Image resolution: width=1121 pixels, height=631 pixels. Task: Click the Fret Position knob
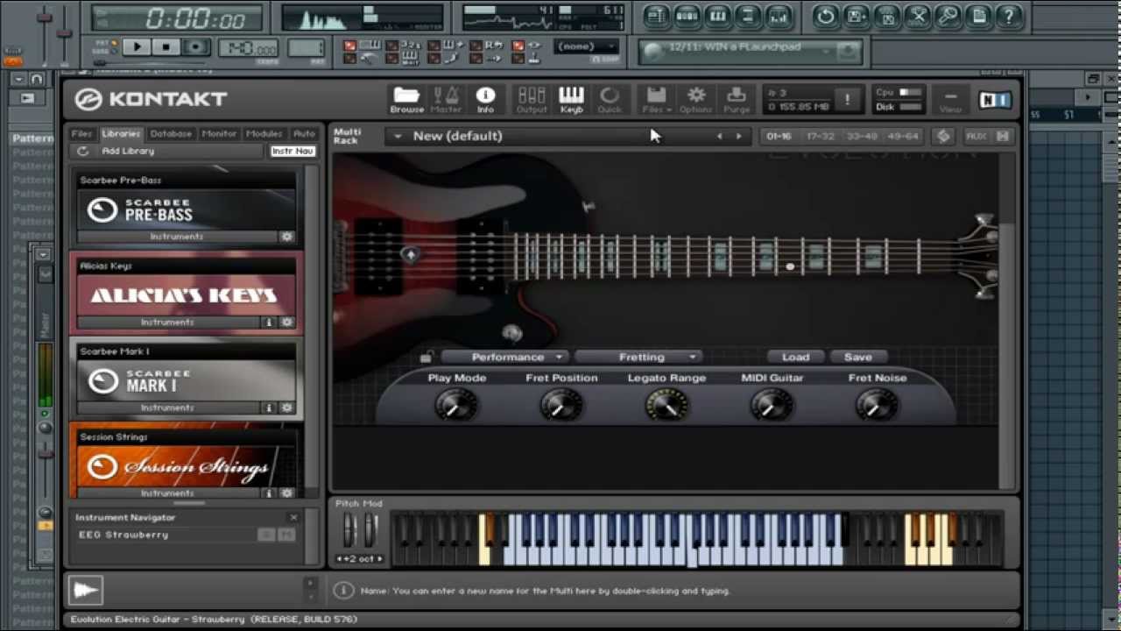pyautogui.click(x=560, y=405)
